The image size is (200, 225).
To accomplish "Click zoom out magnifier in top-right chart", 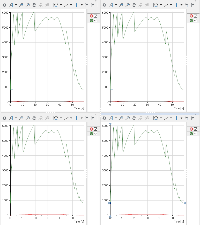I will 128,5.
